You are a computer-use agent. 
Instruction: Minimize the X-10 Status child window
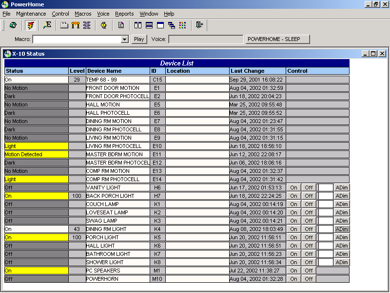pyautogui.click(x=365, y=54)
